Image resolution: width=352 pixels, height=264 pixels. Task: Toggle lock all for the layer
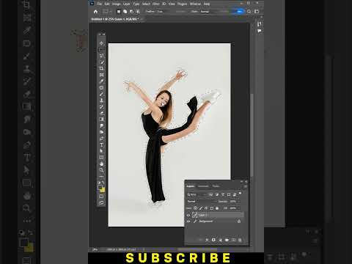tap(217, 208)
